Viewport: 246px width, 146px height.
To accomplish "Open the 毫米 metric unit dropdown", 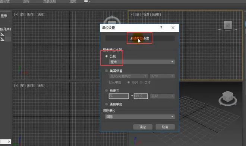I will point(142,62).
